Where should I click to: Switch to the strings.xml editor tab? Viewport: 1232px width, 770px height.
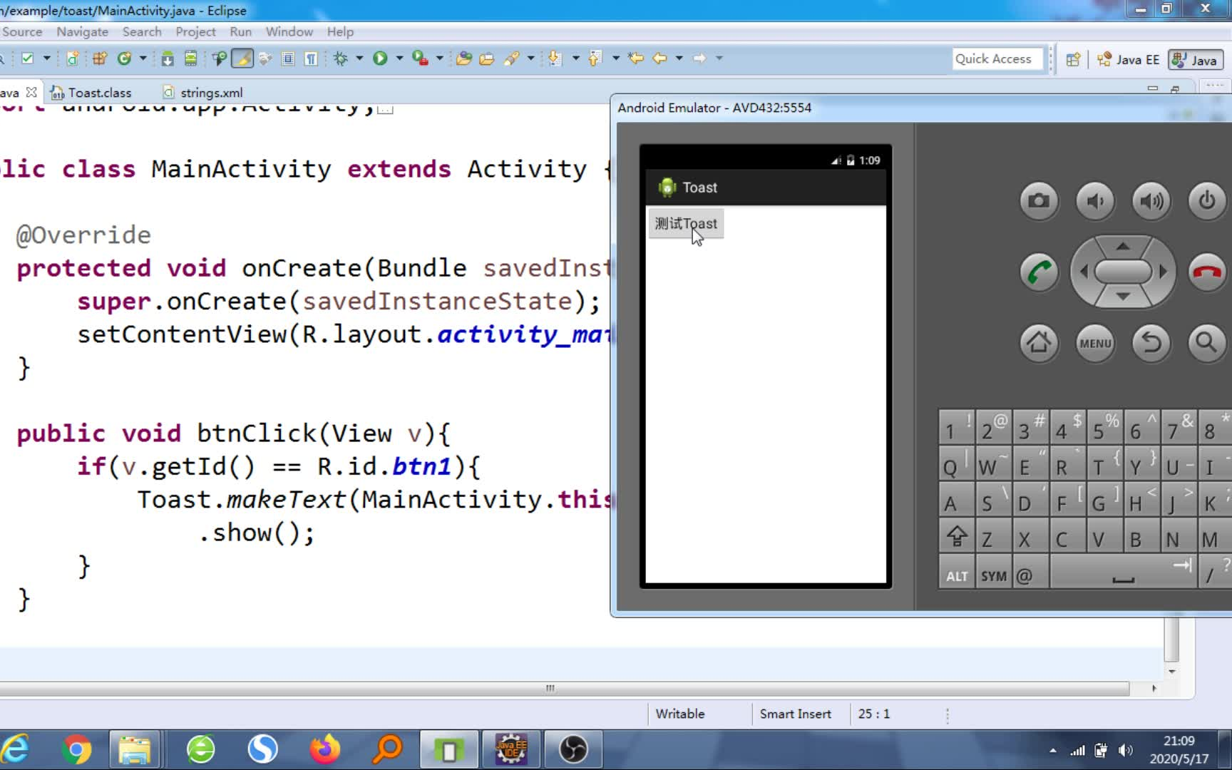point(203,93)
